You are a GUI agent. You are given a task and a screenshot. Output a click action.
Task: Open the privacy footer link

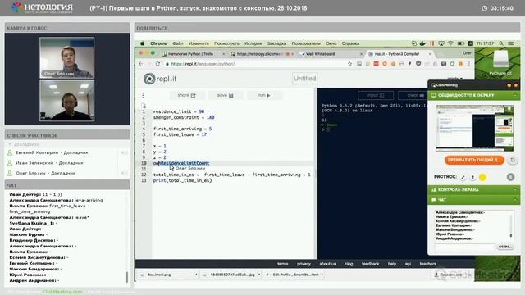coord(304,264)
